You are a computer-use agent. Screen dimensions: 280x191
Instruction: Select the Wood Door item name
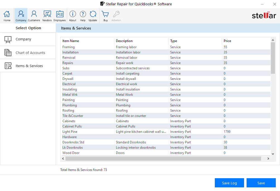(71, 153)
